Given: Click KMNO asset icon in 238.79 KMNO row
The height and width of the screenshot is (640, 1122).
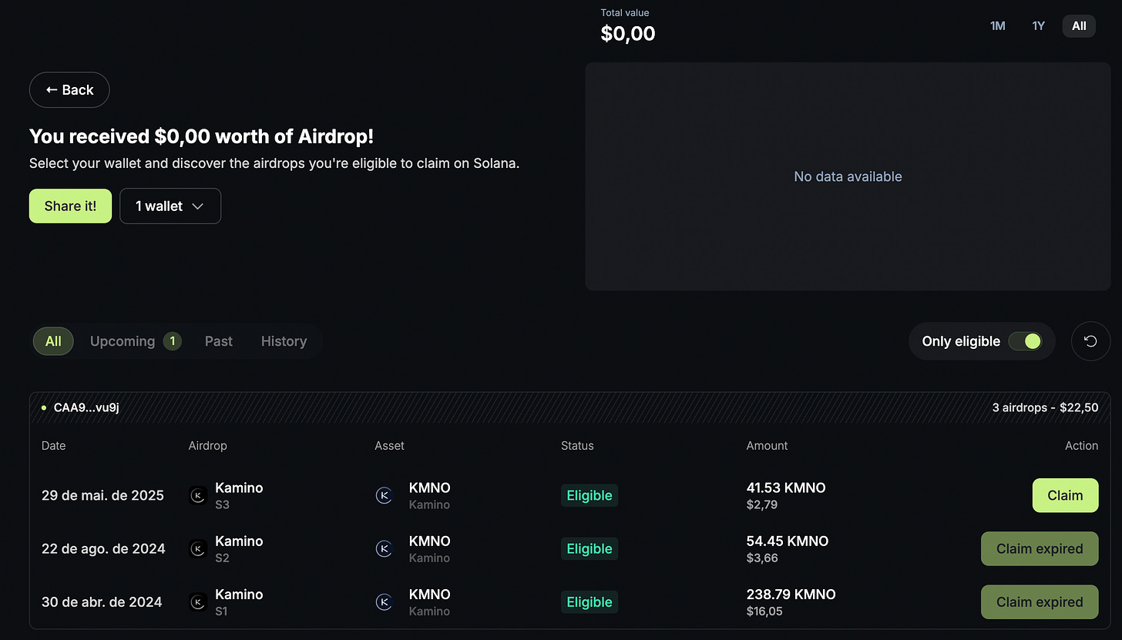Looking at the screenshot, I should click(384, 602).
